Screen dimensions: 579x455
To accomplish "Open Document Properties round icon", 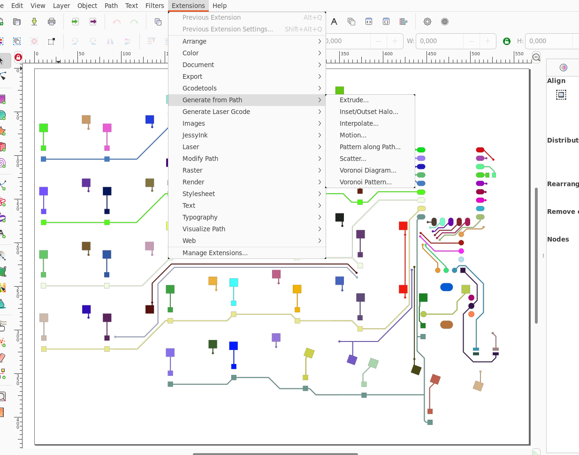I will coord(445,22).
